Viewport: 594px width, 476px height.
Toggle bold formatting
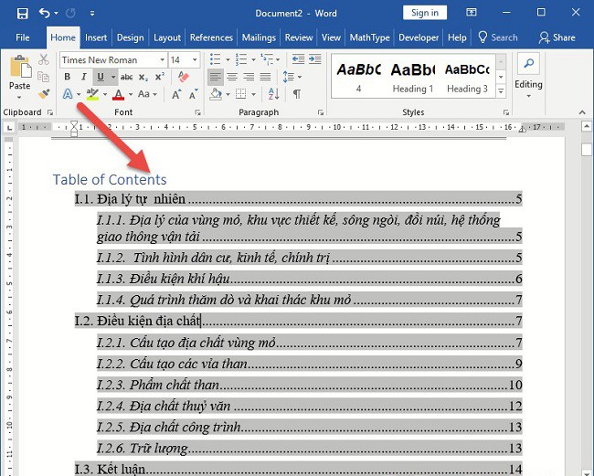[68, 77]
